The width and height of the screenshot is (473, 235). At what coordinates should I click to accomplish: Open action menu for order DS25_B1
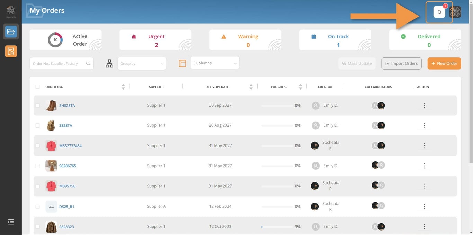[424, 206]
